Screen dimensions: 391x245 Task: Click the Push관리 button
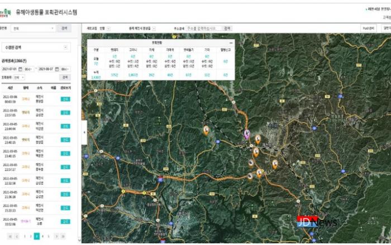coord(368,28)
